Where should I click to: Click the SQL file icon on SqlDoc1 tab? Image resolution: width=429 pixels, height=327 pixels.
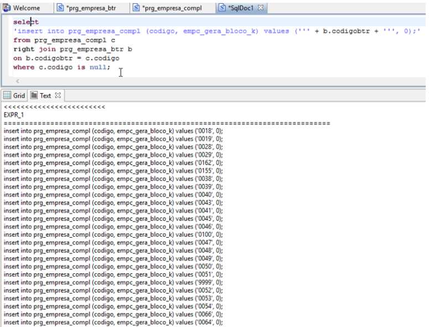[x=222, y=8]
